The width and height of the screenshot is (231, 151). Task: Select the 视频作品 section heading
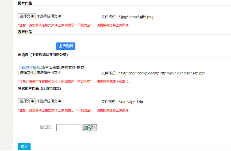coord(25,32)
